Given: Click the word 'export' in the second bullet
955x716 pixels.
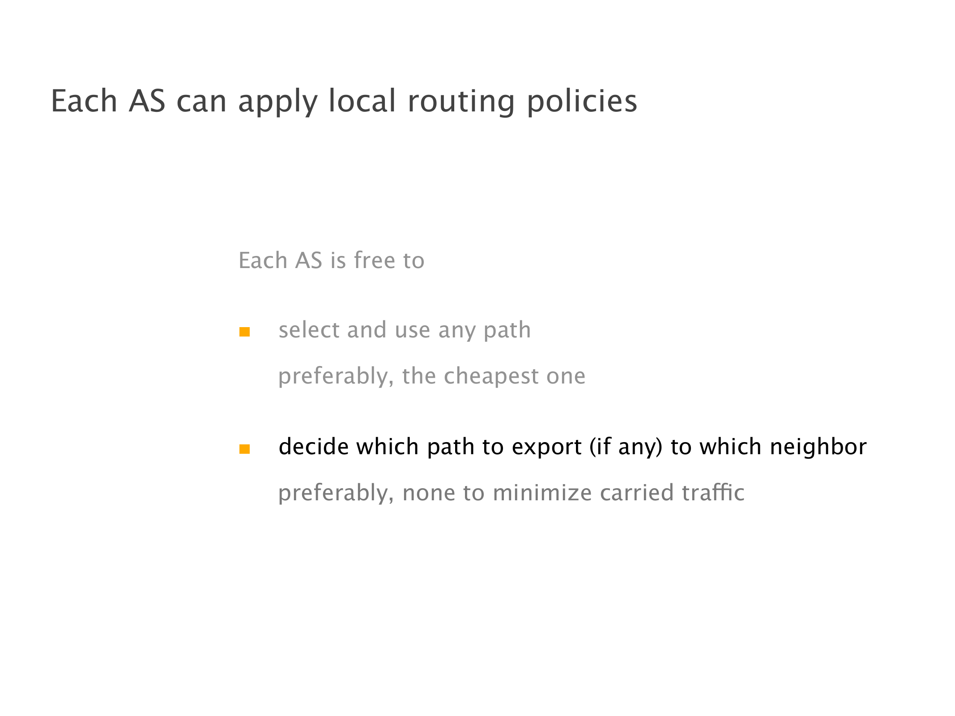Looking at the screenshot, I should click(546, 447).
